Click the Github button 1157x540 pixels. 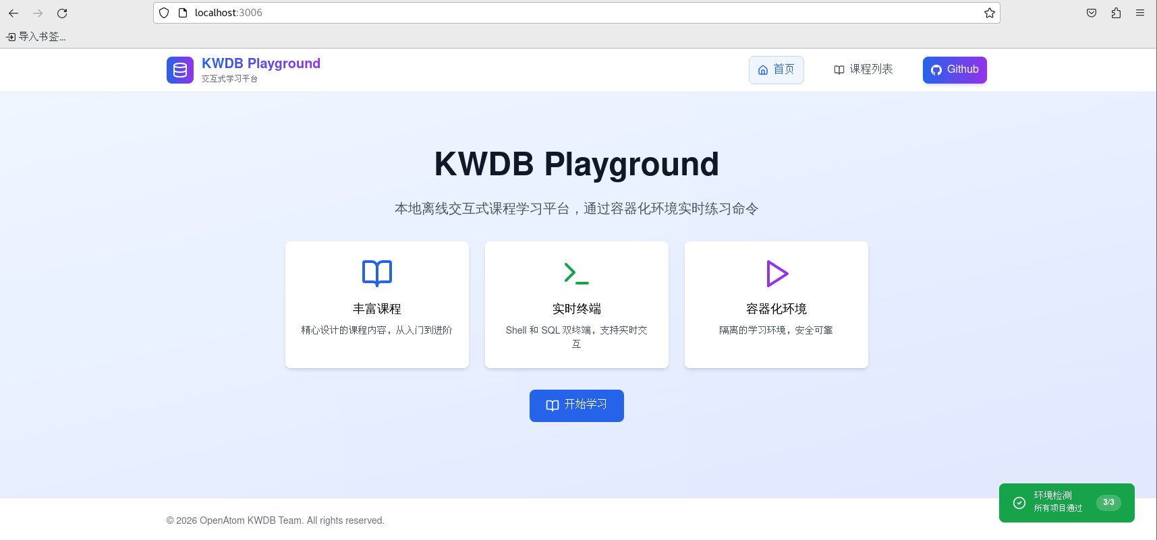click(x=955, y=70)
